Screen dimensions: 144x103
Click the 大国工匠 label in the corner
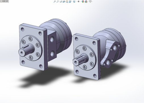5,1
